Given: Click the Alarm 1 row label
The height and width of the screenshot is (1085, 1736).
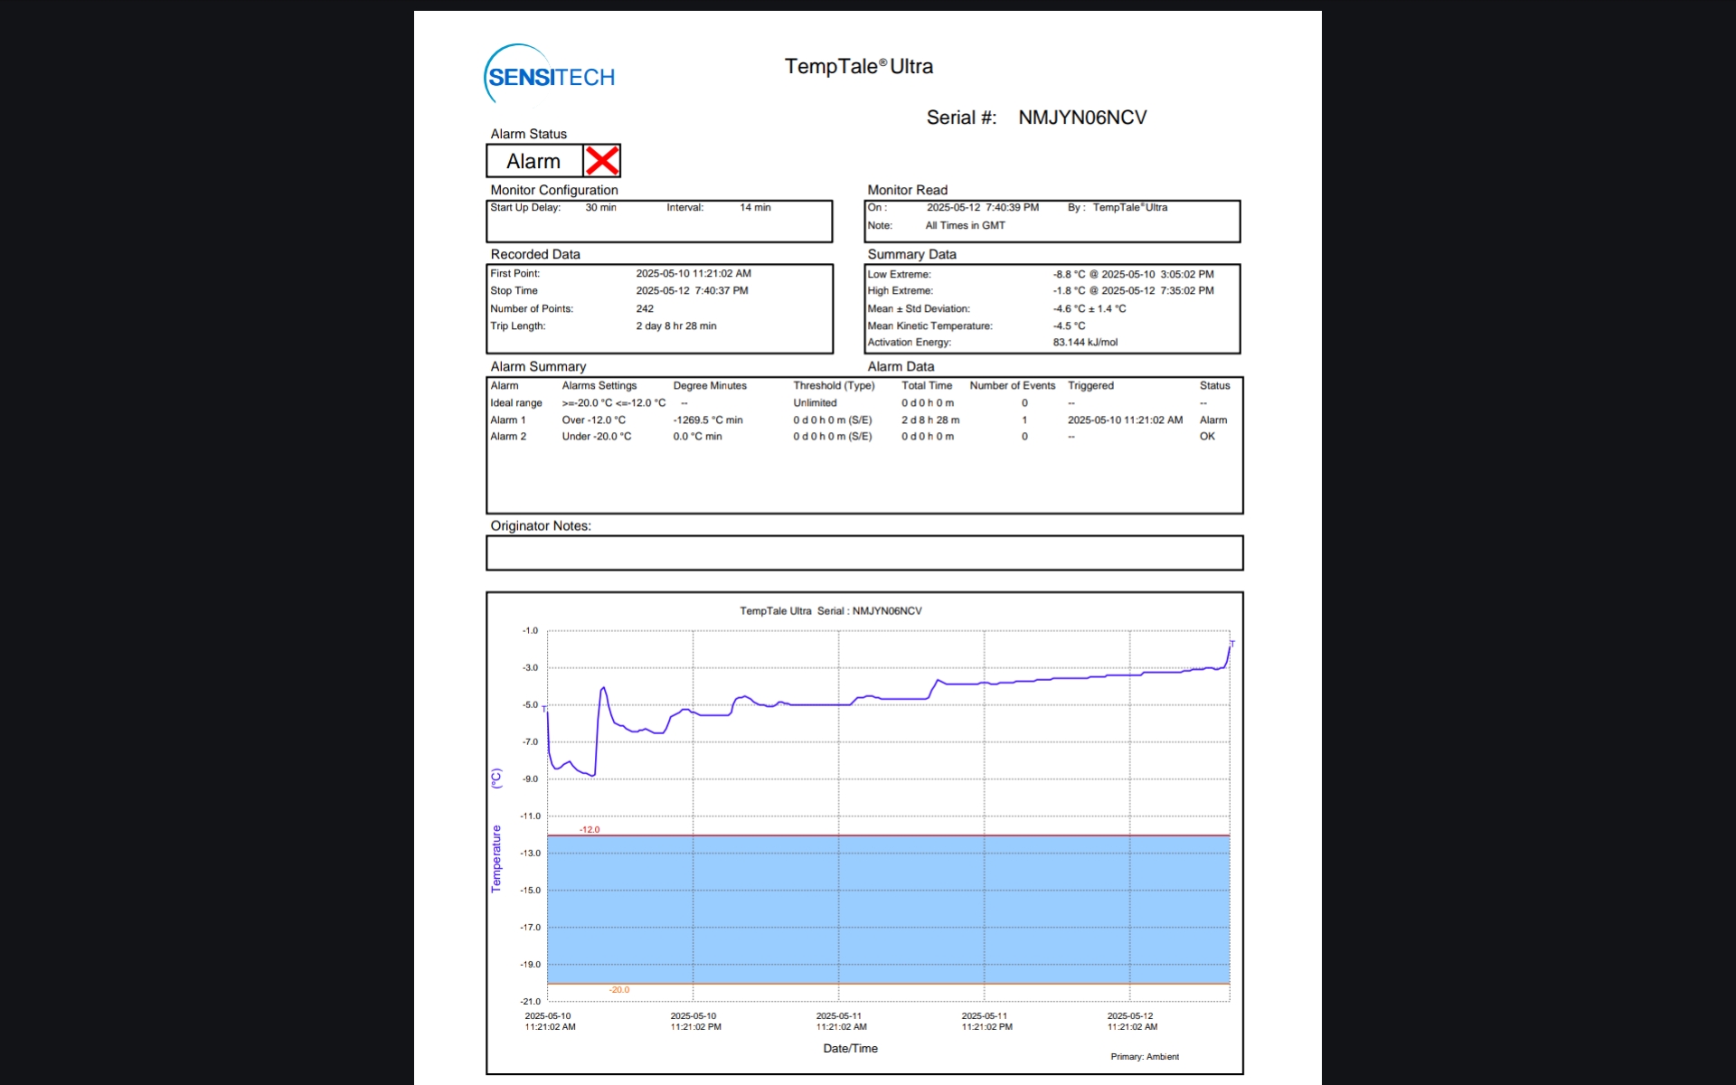Looking at the screenshot, I should point(507,420).
